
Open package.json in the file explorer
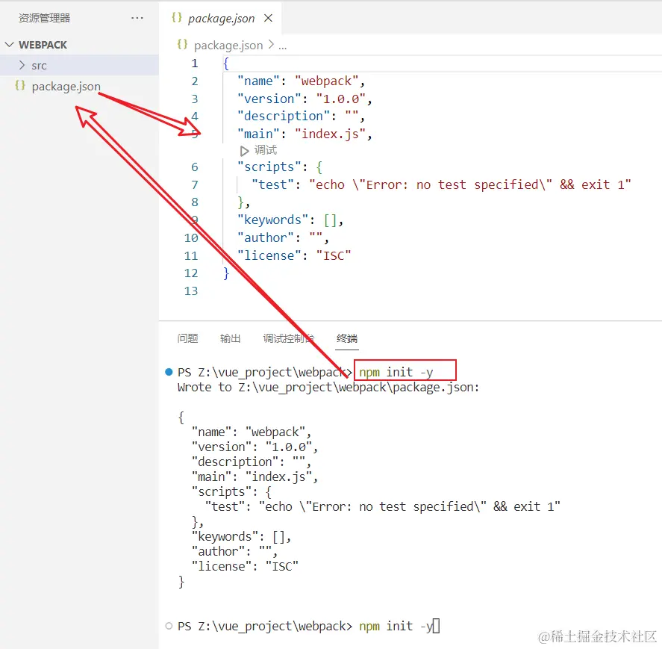[66, 86]
